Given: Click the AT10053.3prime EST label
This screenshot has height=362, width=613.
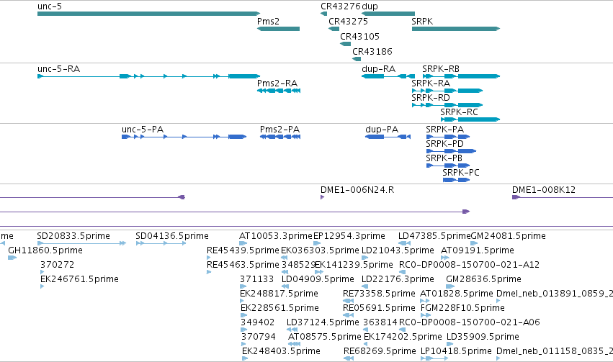Looking at the screenshot, I should 276,236.
